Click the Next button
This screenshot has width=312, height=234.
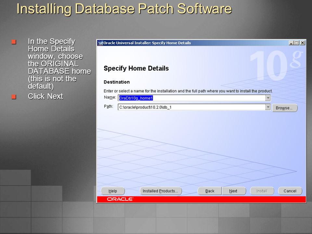(x=234, y=191)
